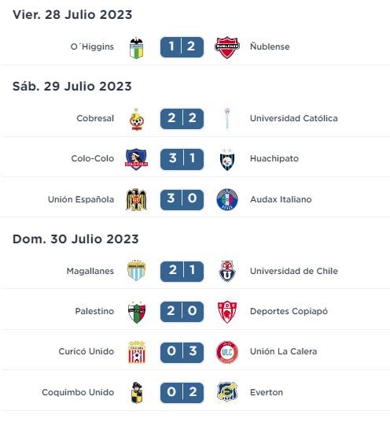Click the Deportes Copiapó team name
The image size is (390, 426).
(x=289, y=311)
